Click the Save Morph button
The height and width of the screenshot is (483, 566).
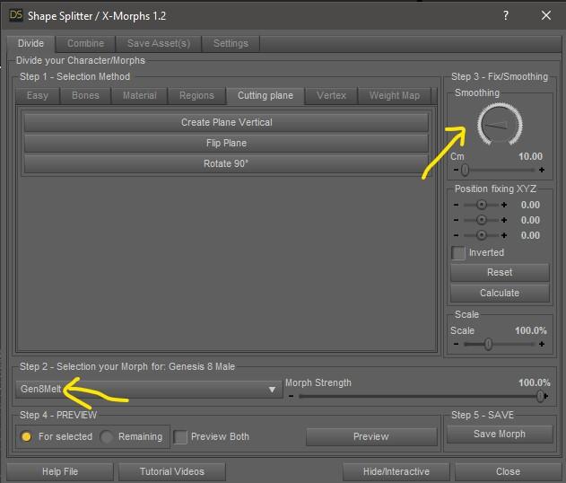pyautogui.click(x=500, y=434)
